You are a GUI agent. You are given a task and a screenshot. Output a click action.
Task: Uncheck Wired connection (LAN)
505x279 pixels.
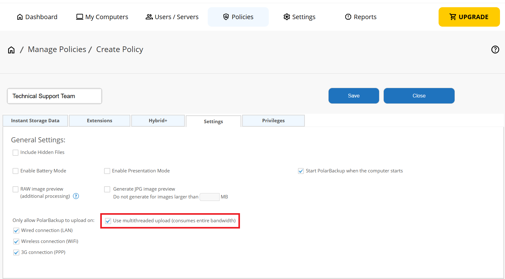pyautogui.click(x=16, y=231)
